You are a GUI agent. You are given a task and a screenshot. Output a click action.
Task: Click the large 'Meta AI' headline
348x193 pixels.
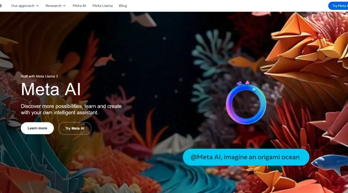coord(51,89)
